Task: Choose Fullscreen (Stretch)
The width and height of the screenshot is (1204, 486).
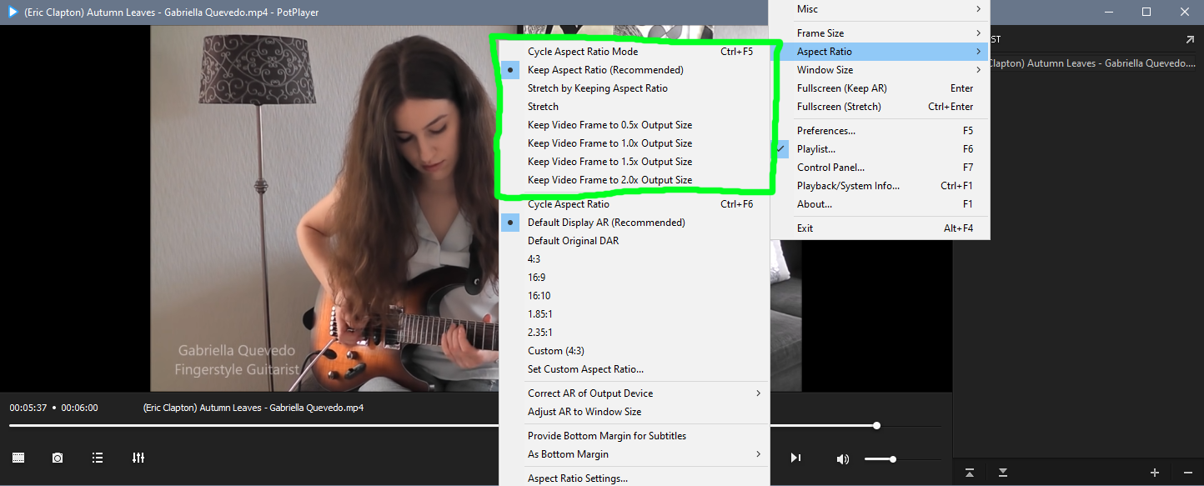Action: click(x=879, y=107)
